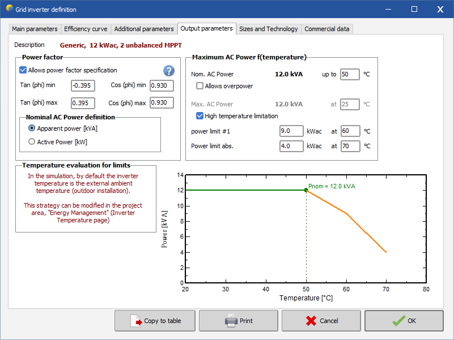Minimize the Grid inverter definition window
The height and width of the screenshot is (340, 454).
coord(388,9)
